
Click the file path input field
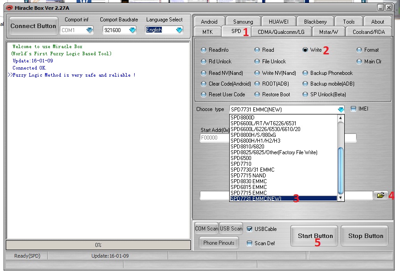pyautogui.click(x=286, y=196)
